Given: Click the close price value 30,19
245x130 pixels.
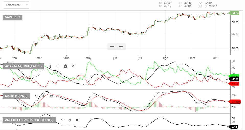Looking at the screenshot, I should 168,6.
